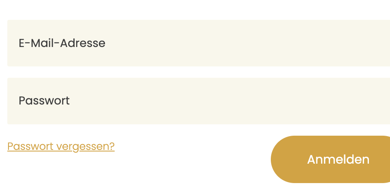
Task: Follow the forgot password link
Action: click(61, 146)
